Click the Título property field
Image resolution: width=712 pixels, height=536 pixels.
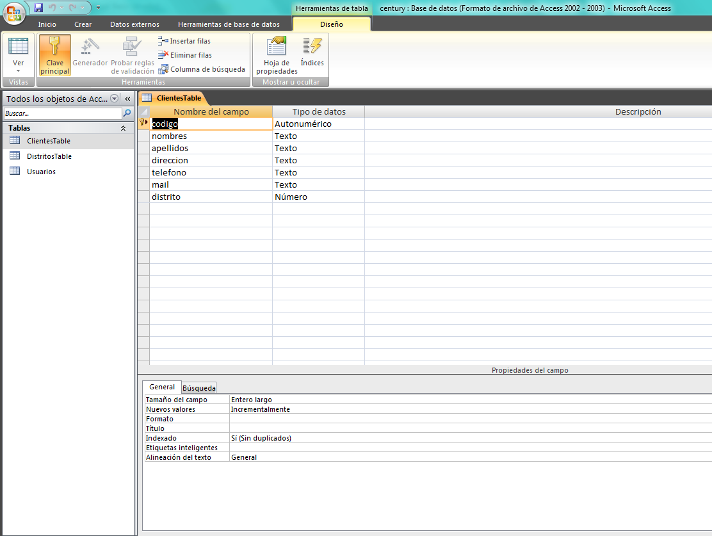point(471,428)
